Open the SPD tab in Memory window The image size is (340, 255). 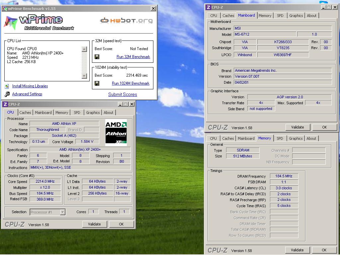click(280, 138)
